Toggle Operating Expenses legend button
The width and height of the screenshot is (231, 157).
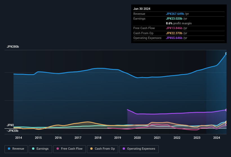pos(139,149)
